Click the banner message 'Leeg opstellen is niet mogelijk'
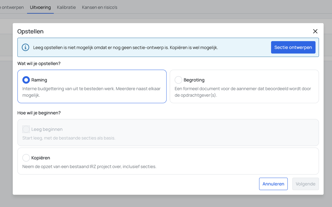Image resolution: width=332 pixels, height=207 pixels. (125, 48)
